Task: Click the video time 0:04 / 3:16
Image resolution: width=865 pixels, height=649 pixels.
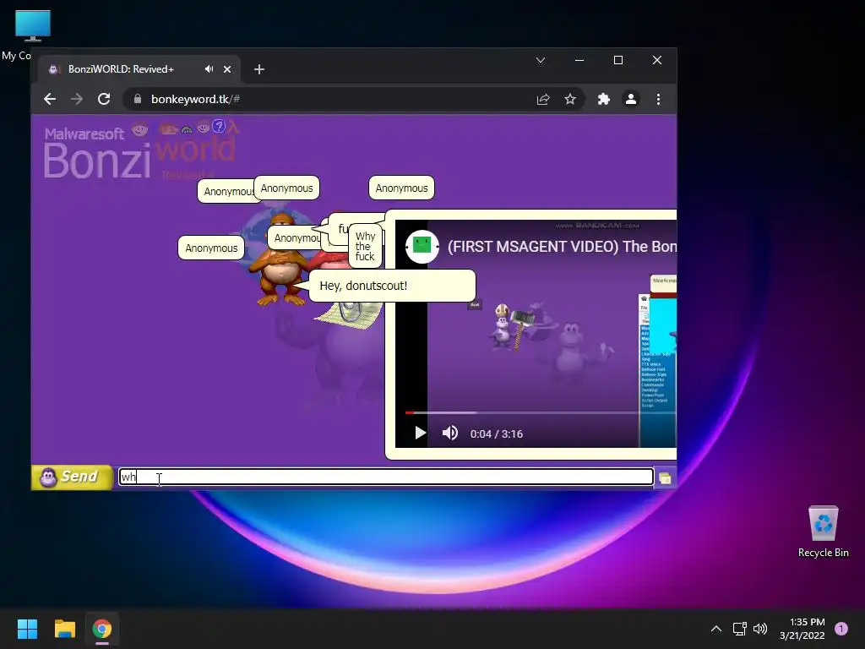Action: tap(497, 434)
